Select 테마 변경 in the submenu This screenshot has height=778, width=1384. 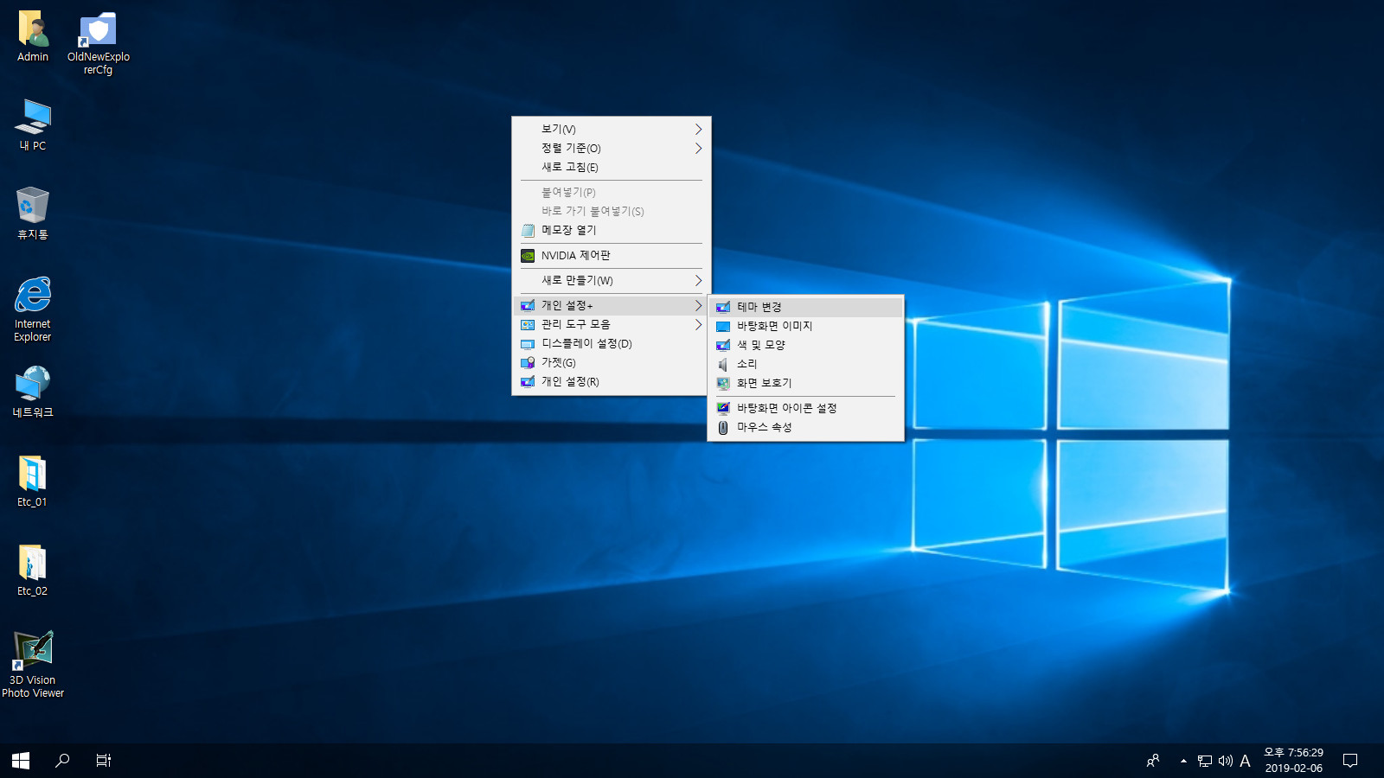[x=805, y=307]
